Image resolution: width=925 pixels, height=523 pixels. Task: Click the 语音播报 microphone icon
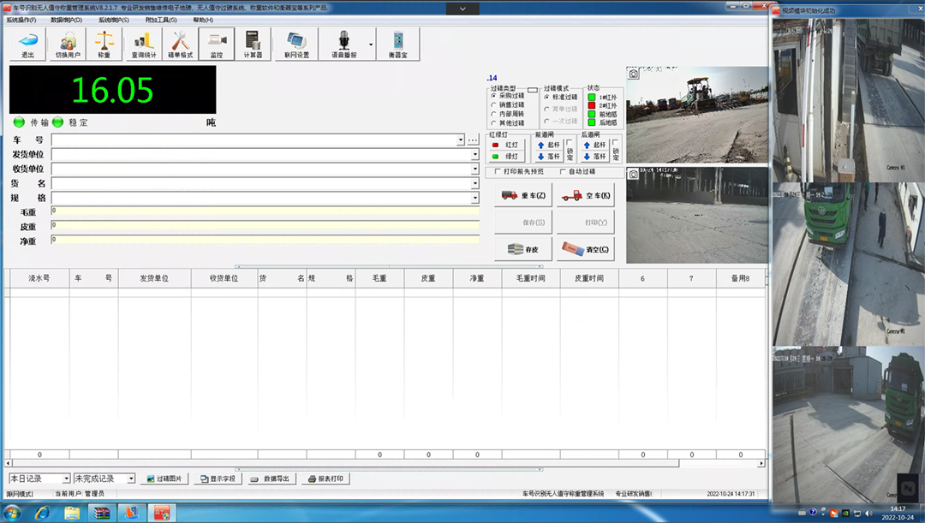pos(343,45)
